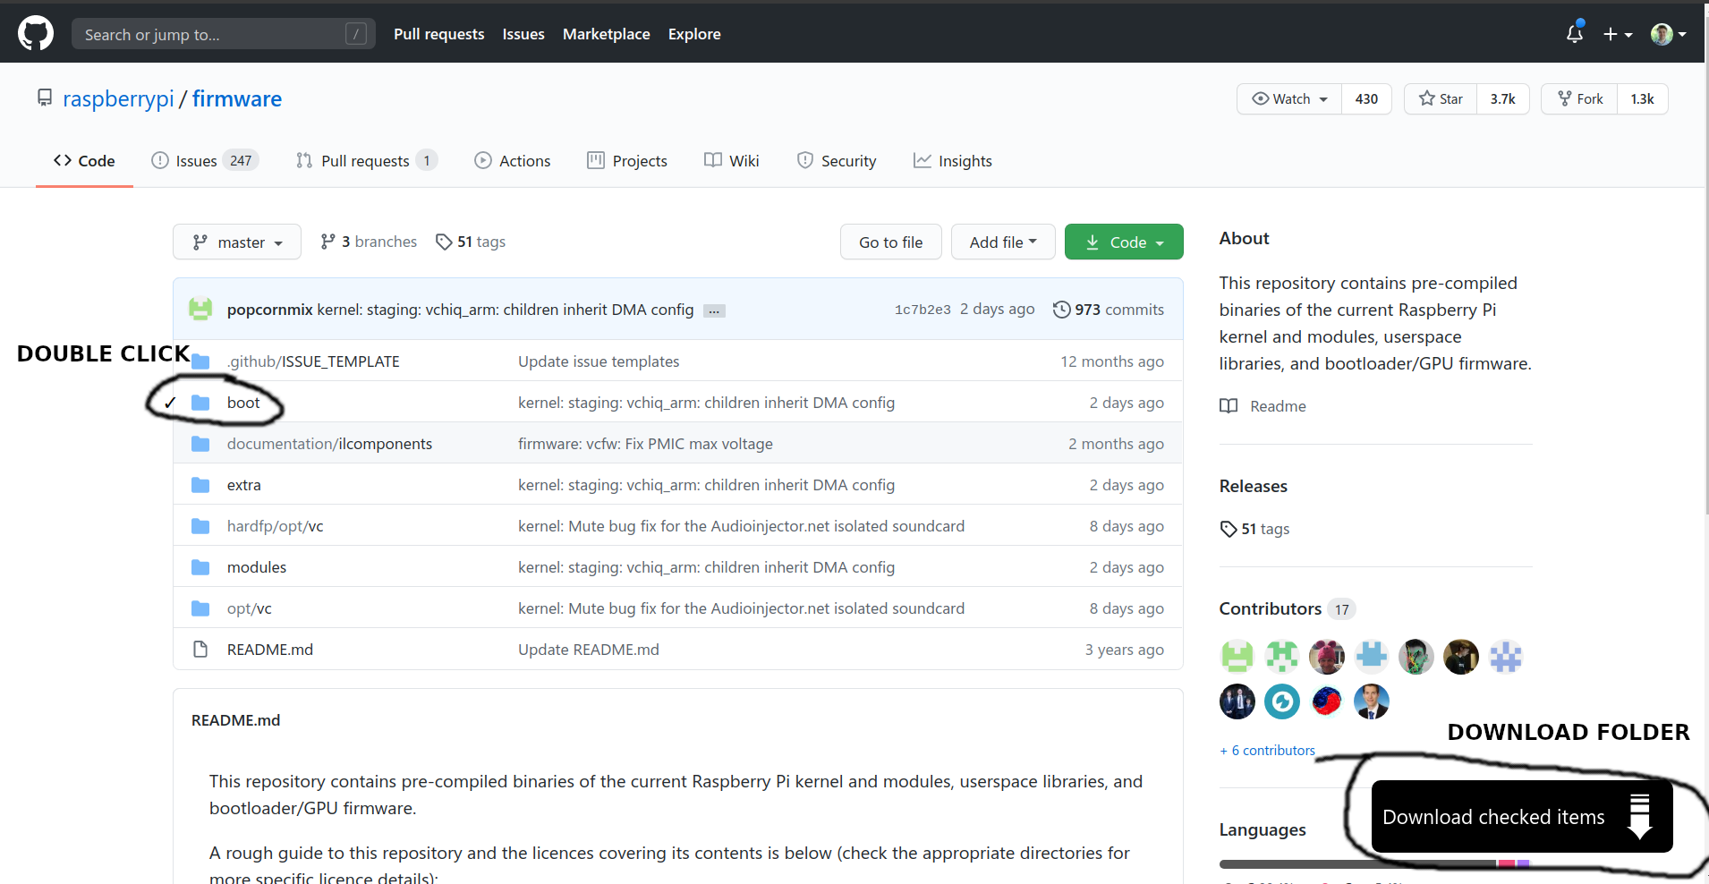Open the opt/vc folder

coord(250,608)
